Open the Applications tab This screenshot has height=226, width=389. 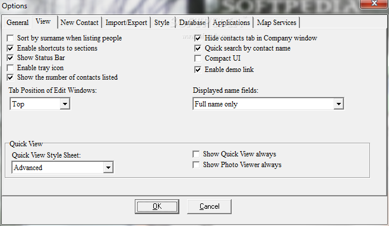tap(231, 23)
